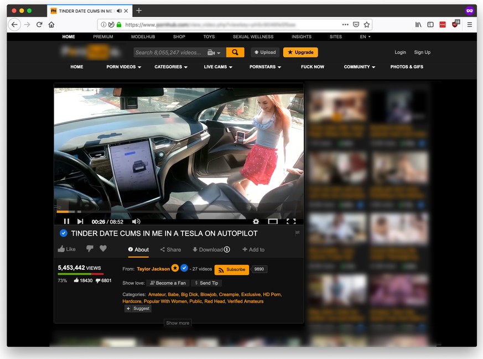Show the sidebars icon in toolbar
The width and height of the screenshot is (483, 359).
[430, 25]
